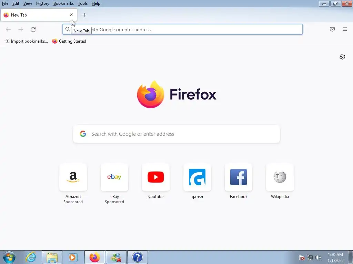Go forward one page
Viewport: 353px width, 264px height.
[21, 30]
